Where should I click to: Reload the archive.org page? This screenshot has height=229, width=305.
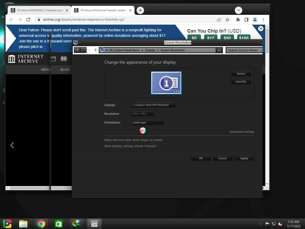[x=28, y=19]
